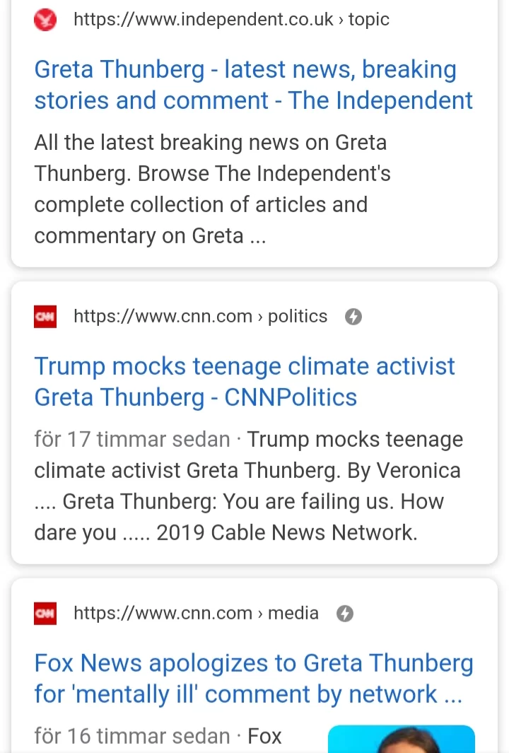Tap the thumbnail image on Fox News result
The height and width of the screenshot is (753, 509).
click(x=402, y=739)
